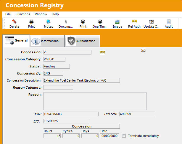Screen dimensions: 182x144
Task: Open the Window menu
Action: (41, 14)
